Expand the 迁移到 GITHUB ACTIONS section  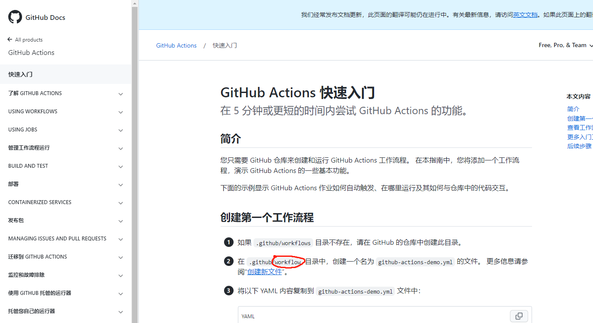point(121,257)
